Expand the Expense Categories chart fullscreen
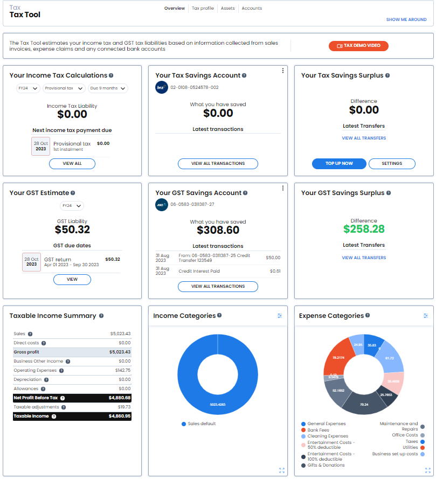 pyautogui.click(x=427, y=470)
